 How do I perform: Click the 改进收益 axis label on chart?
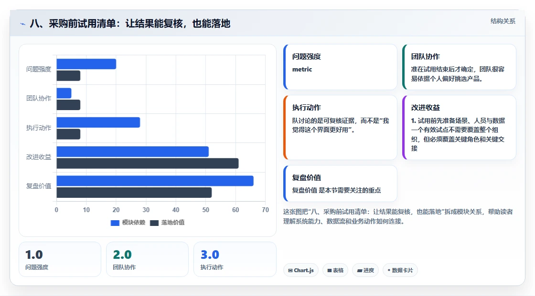39,157
